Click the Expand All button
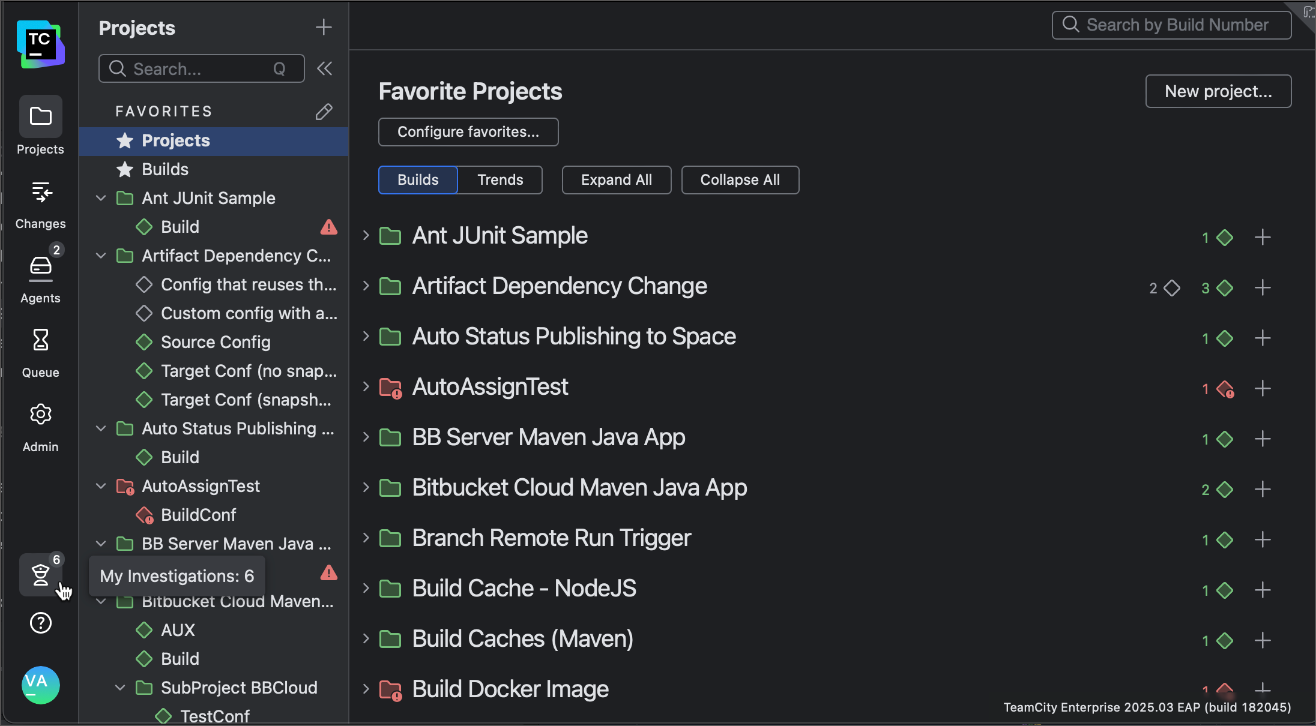The image size is (1316, 726). pos(616,179)
